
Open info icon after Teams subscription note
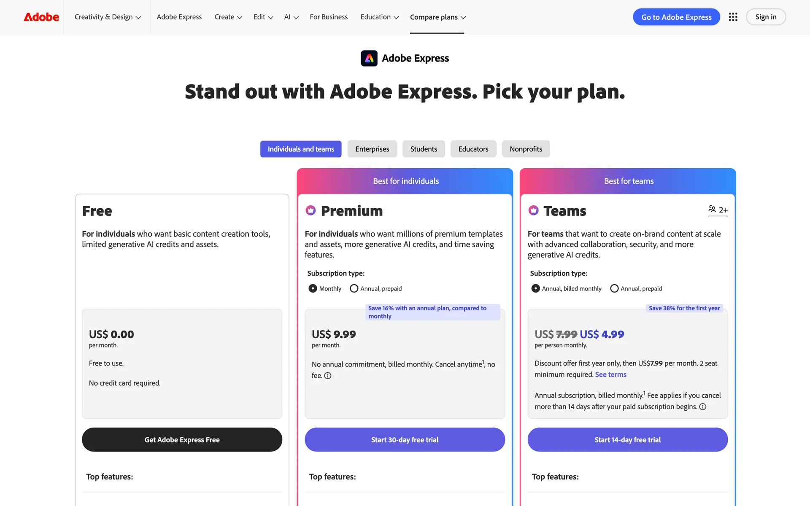coord(703,407)
